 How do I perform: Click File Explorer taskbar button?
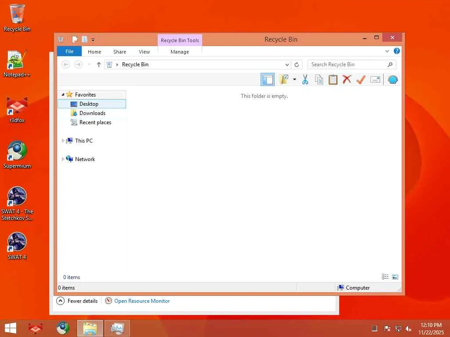90,328
